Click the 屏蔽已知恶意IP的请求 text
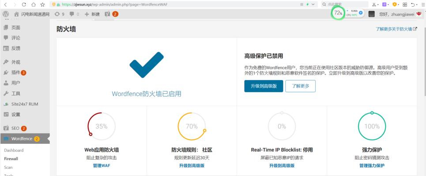 pos(282,158)
